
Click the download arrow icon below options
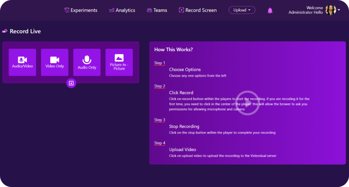click(x=71, y=83)
